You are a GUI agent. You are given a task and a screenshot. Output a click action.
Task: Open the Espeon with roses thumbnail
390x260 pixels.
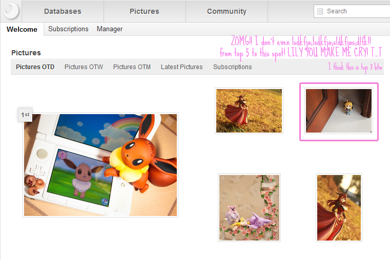pyautogui.click(x=249, y=208)
